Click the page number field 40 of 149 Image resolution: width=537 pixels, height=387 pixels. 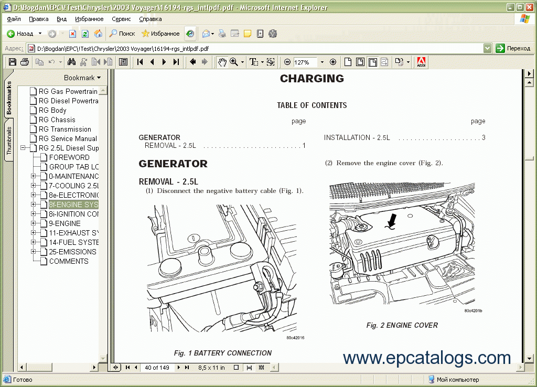(x=157, y=368)
